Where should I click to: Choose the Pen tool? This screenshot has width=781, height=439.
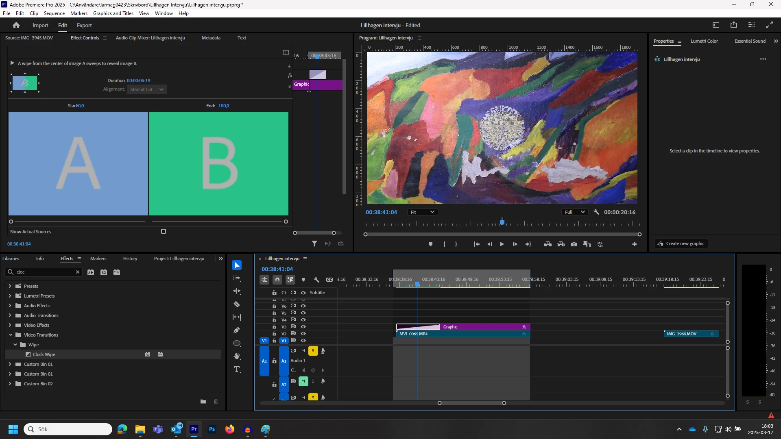coord(237,330)
